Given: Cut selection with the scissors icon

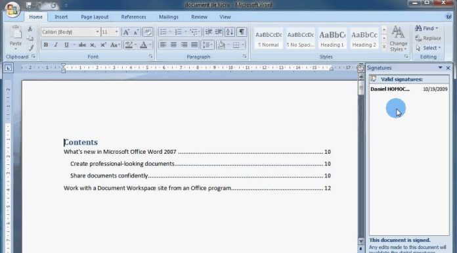Looking at the screenshot, I should [x=30, y=29].
